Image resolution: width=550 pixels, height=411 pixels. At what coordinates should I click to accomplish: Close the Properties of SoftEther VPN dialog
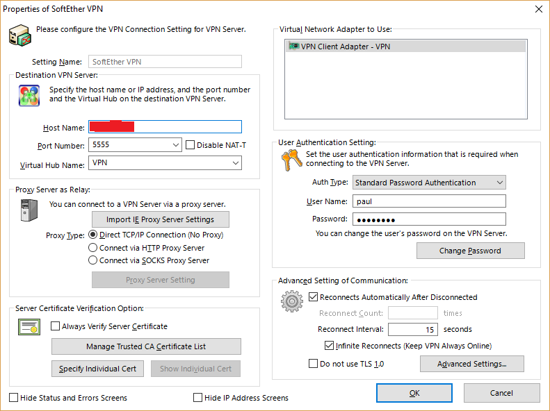pyautogui.click(x=539, y=9)
